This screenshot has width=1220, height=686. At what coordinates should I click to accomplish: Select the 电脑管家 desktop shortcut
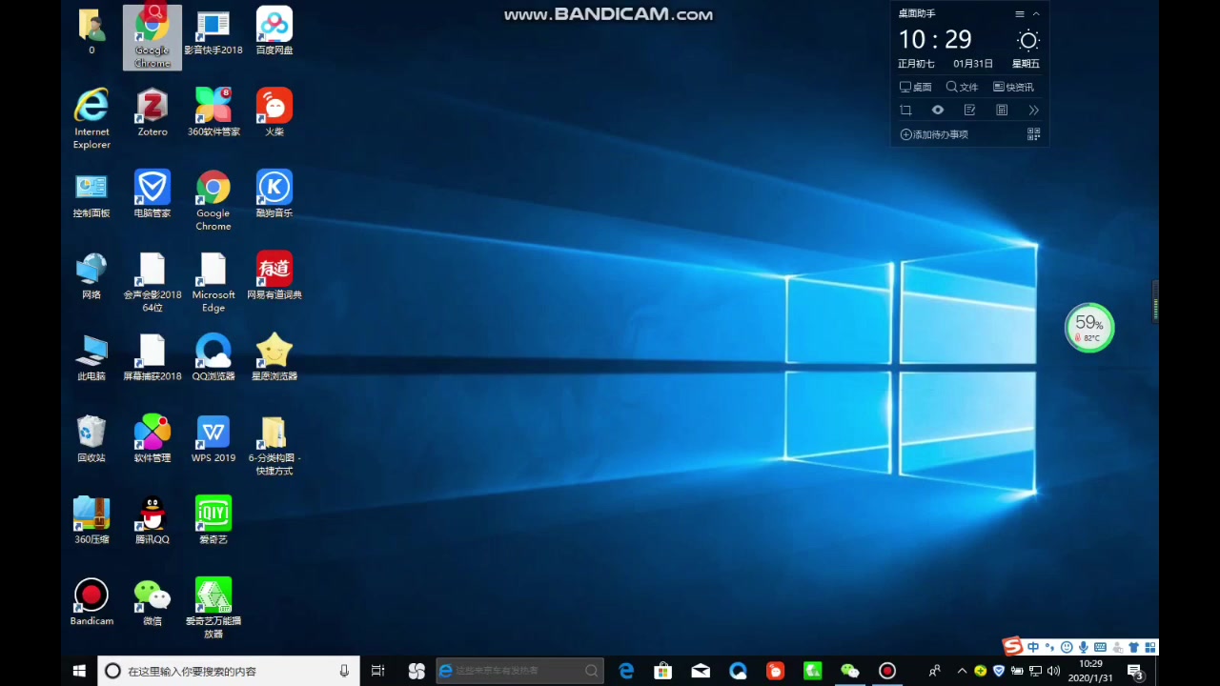point(152,194)
